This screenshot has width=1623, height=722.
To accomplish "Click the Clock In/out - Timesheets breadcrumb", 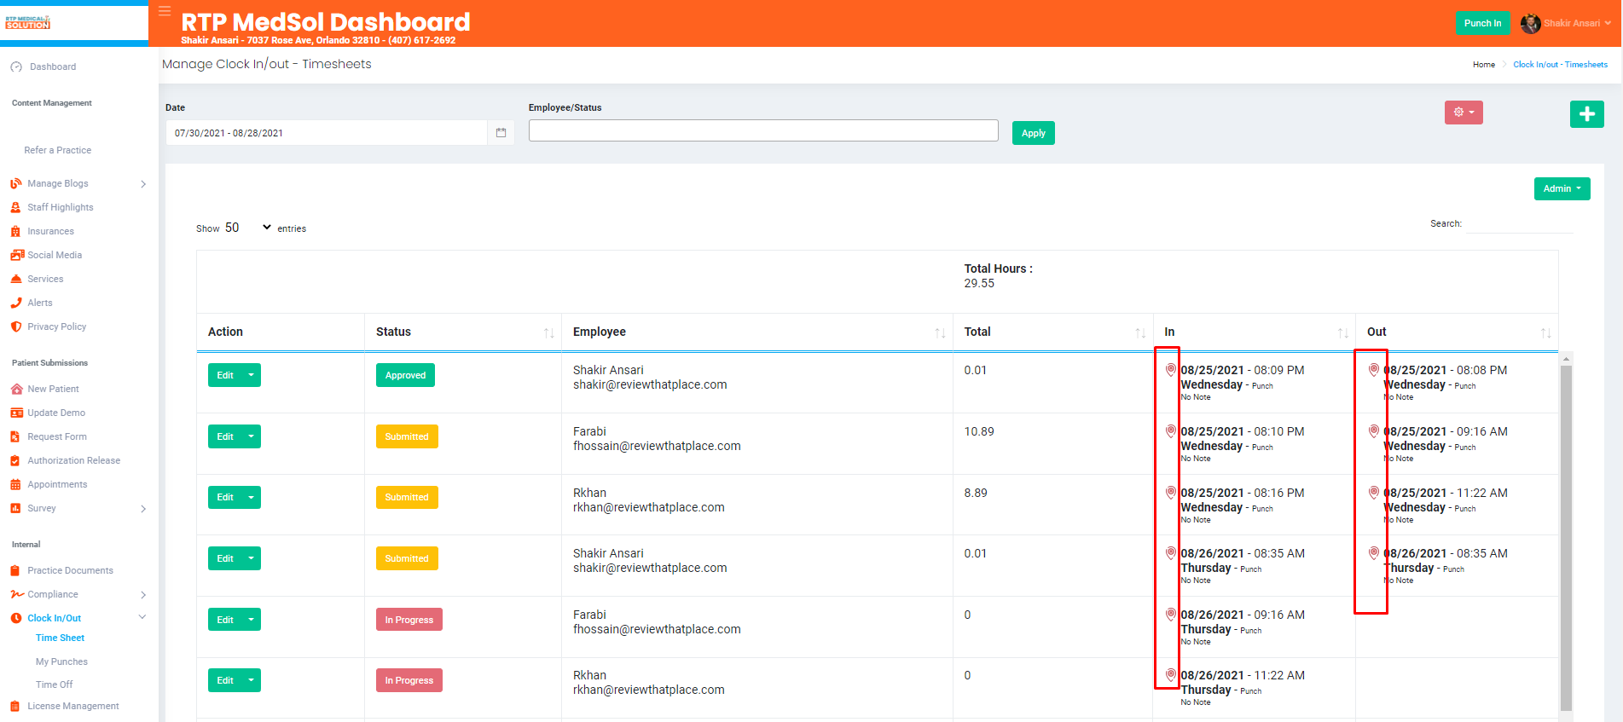I will pyautogui.click(x=1560, y=65).
